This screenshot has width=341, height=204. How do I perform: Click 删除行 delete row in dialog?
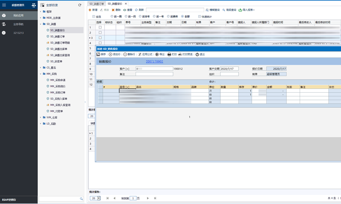129,54
